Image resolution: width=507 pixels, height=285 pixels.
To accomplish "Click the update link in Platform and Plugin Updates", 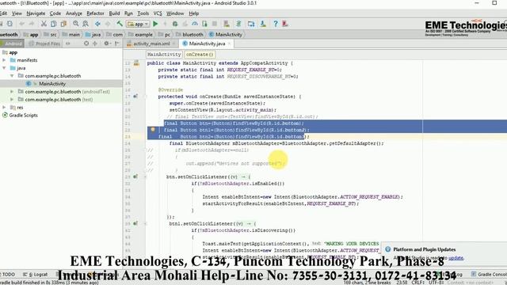I will point(456,257).
